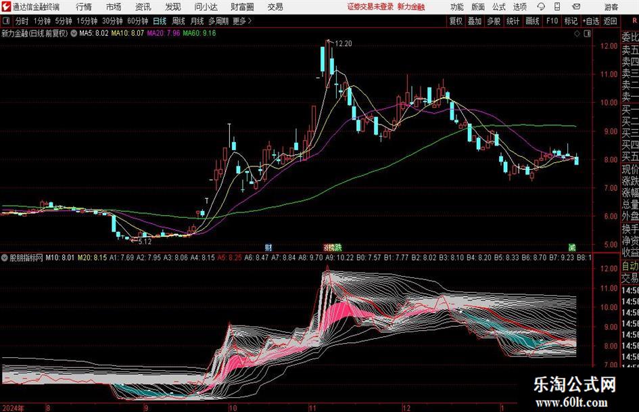Screen dimensions: 639x412
Task: Click the 标记 mark button
Action: [x=571, y=21]
